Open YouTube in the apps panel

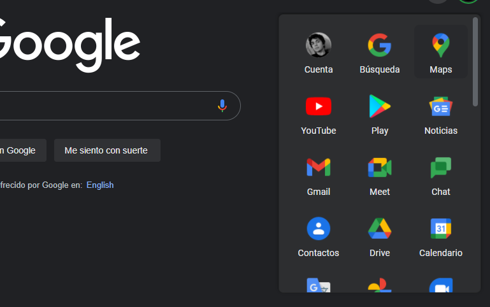click(x=319, y=113)
